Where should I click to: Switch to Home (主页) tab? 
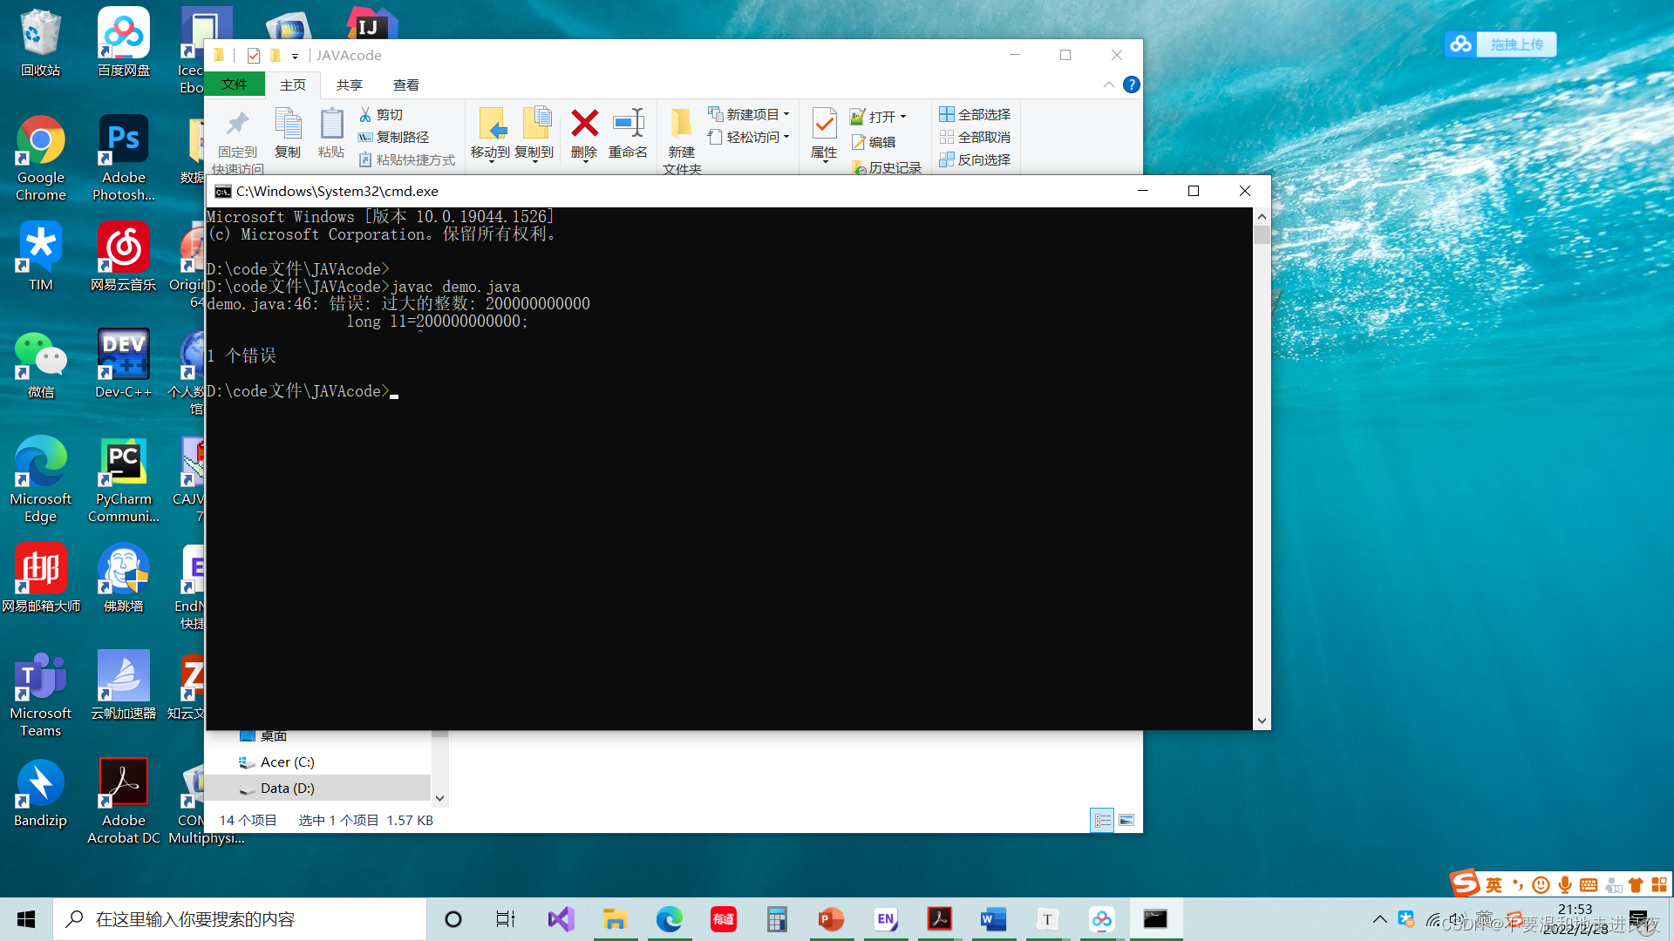click(293, 85)
